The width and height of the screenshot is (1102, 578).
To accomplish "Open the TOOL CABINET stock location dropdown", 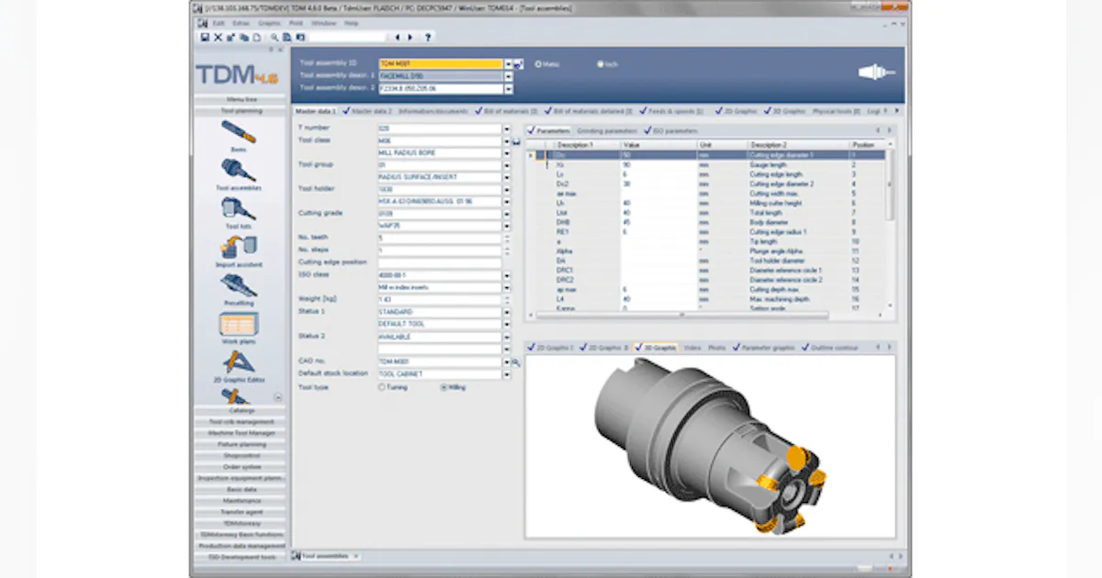I will click(506, 373).
